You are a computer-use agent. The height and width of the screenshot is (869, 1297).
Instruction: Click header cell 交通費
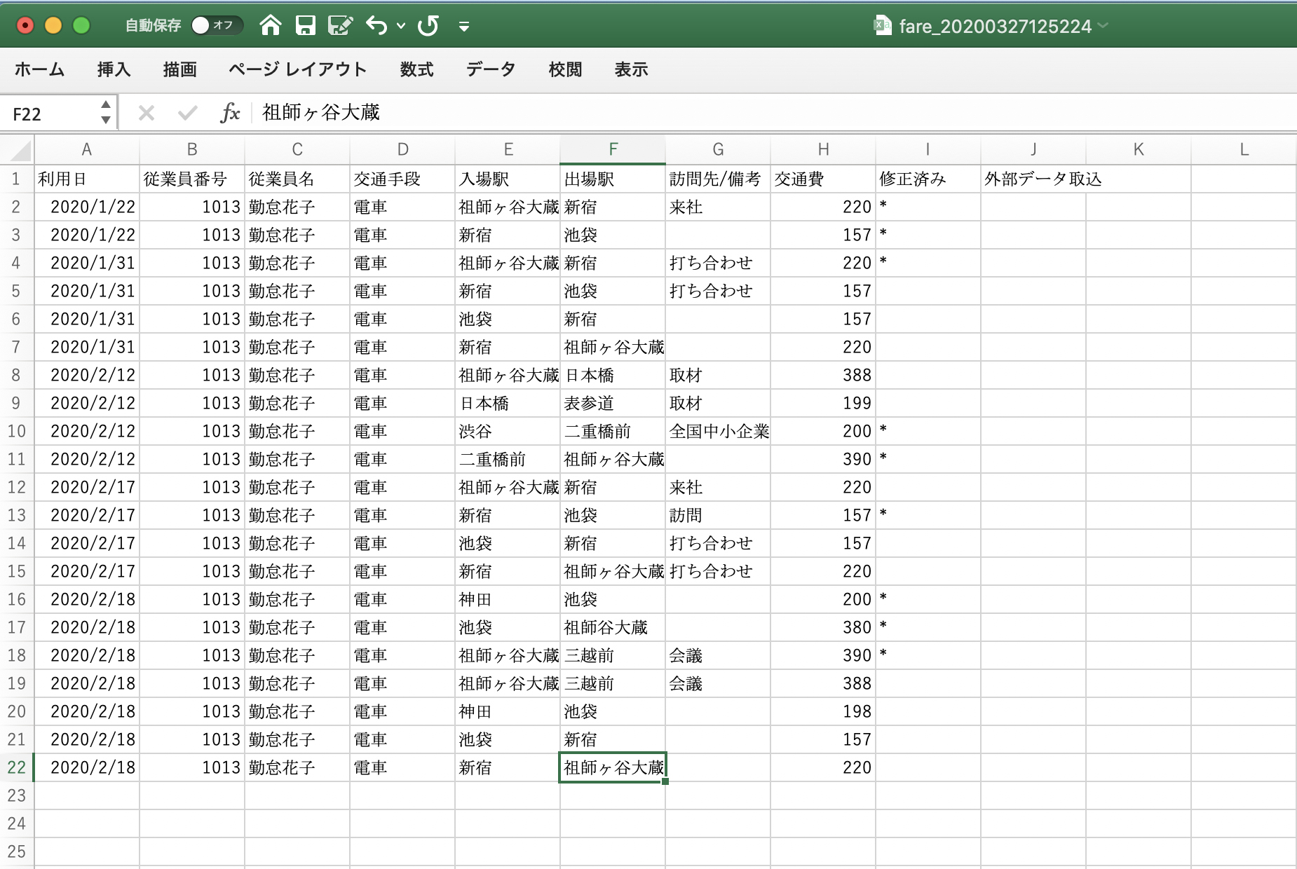coord(823,179)
